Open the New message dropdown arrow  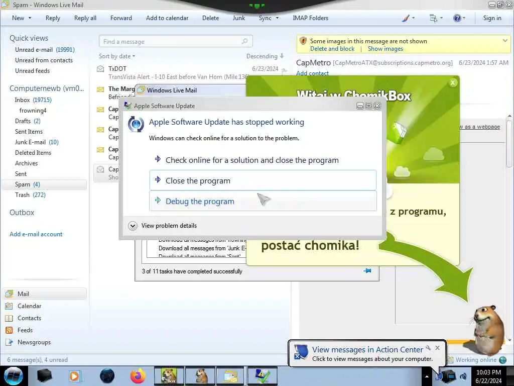[x=30, y=18]
